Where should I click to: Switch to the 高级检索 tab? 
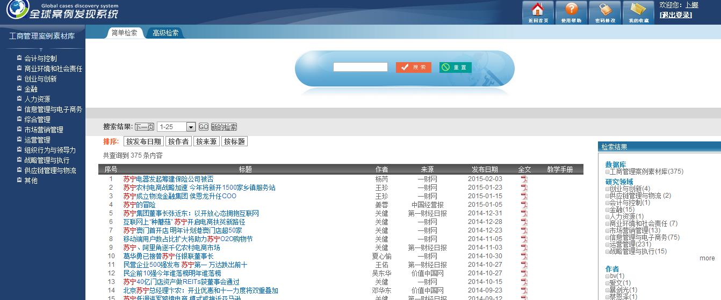point(165,33)
